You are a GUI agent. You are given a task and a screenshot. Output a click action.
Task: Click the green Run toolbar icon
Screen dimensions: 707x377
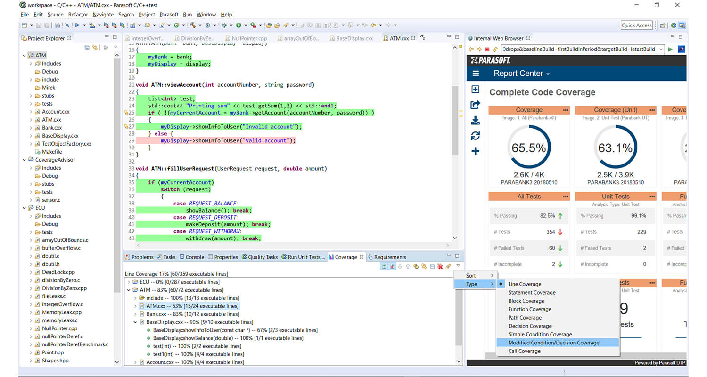[x=238, y=25]
